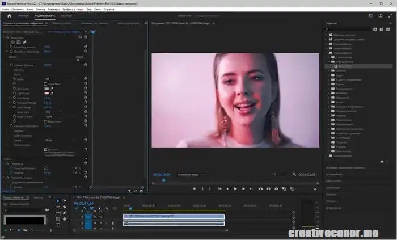Open the Файл menu
The height and width of the screenshot is (240, 397).
pos(5,9)
